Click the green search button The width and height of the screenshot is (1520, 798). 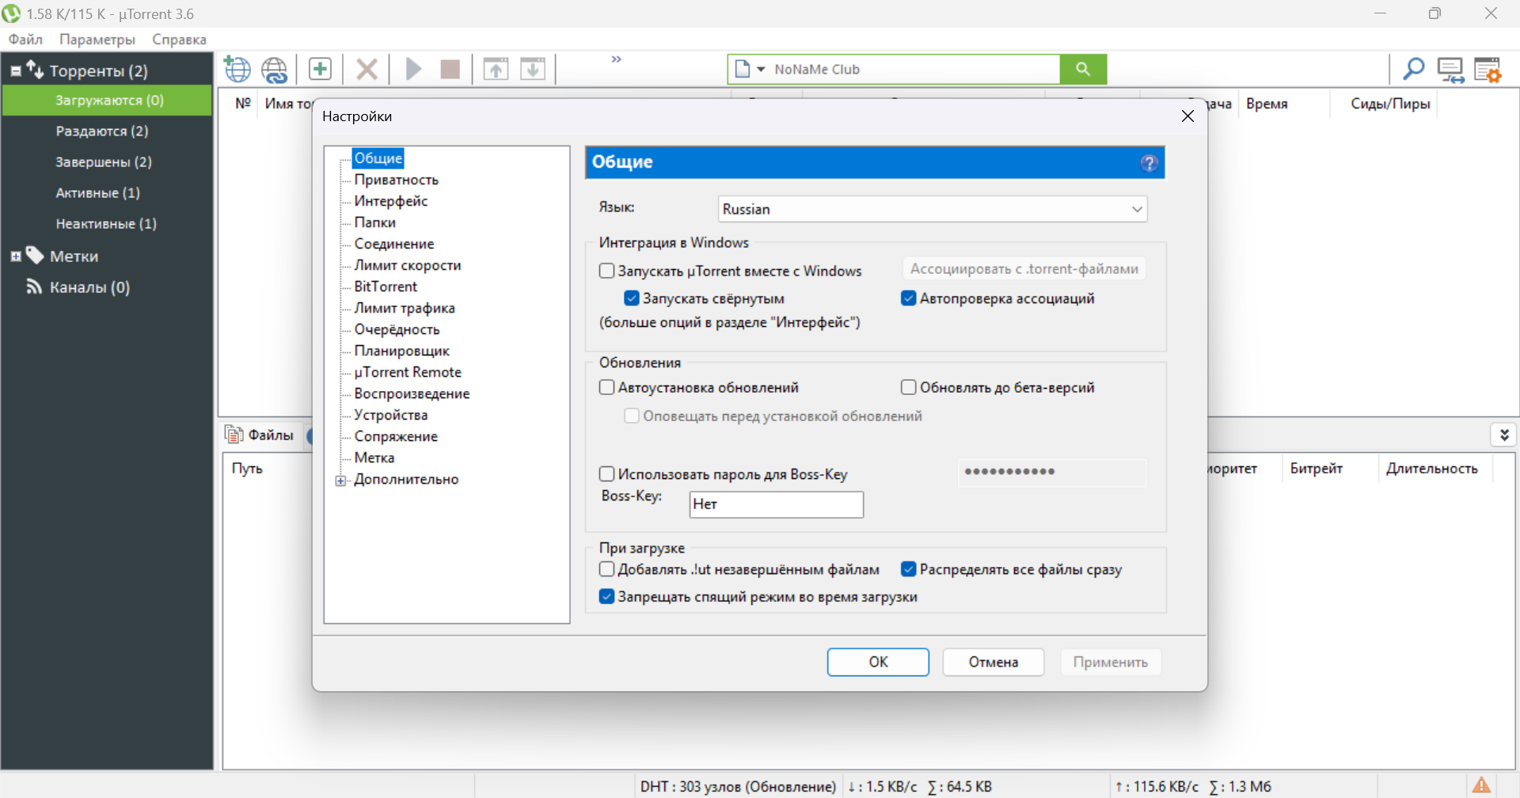[1083, 69]
